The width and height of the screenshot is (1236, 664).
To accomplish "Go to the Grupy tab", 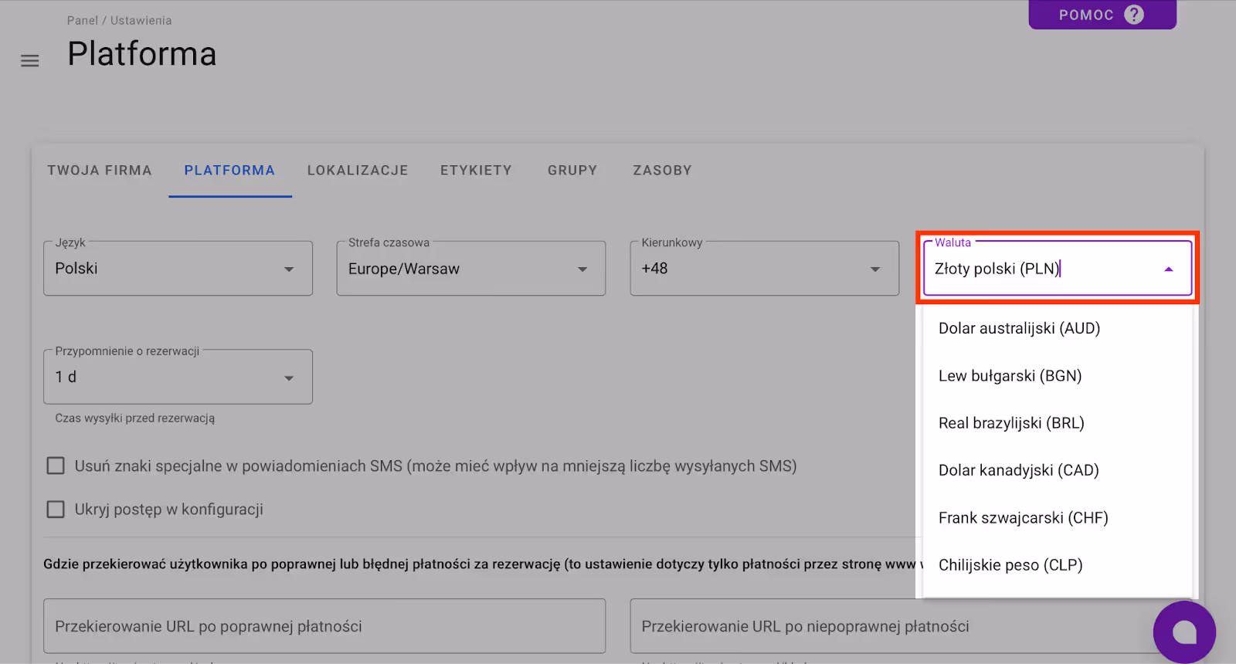I will coord(572,171).
